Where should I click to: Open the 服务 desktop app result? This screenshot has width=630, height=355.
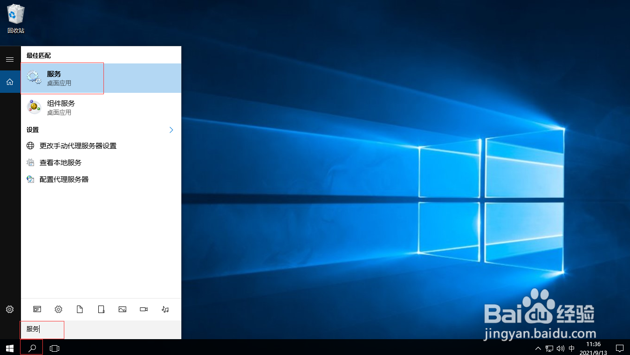[101, 78]
